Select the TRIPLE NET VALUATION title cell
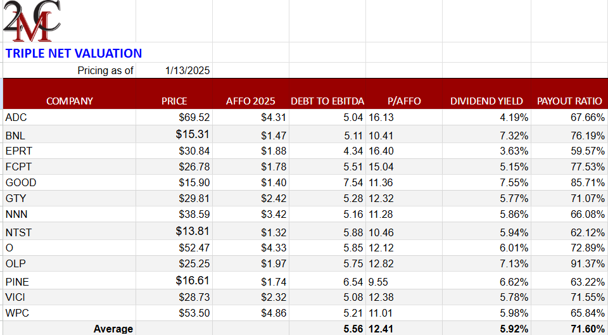This screenshot has height=335, width=608. point(73,54)
